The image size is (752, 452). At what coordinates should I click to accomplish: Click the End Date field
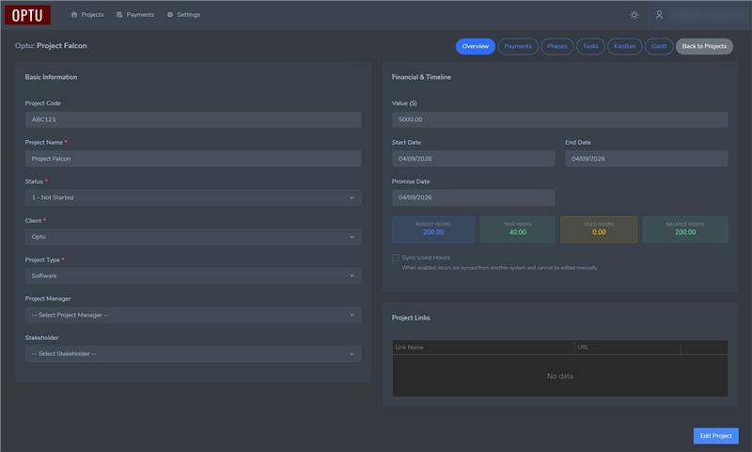[647, 159]
